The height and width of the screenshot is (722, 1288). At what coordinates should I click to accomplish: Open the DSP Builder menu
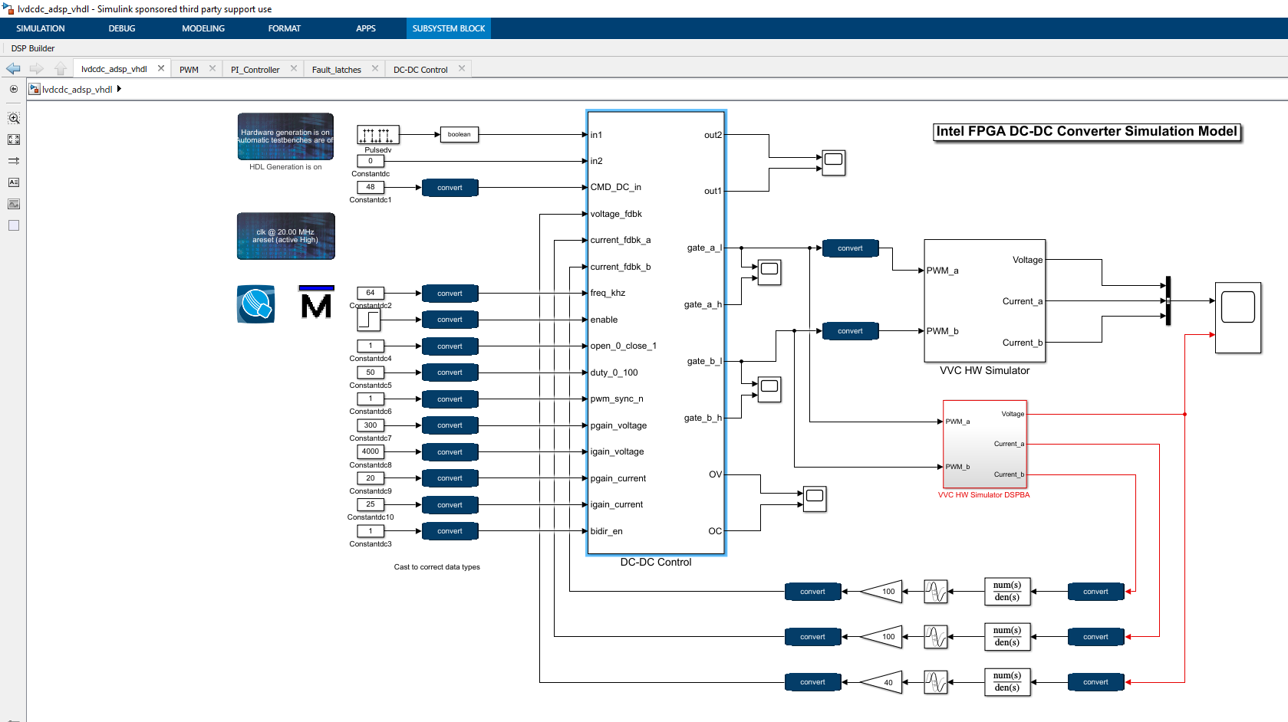(x=33, y=48)
